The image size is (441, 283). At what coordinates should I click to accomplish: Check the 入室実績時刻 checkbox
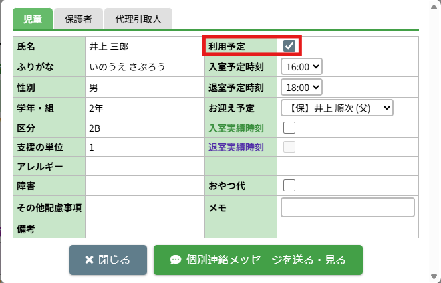[x=289, y=128]
